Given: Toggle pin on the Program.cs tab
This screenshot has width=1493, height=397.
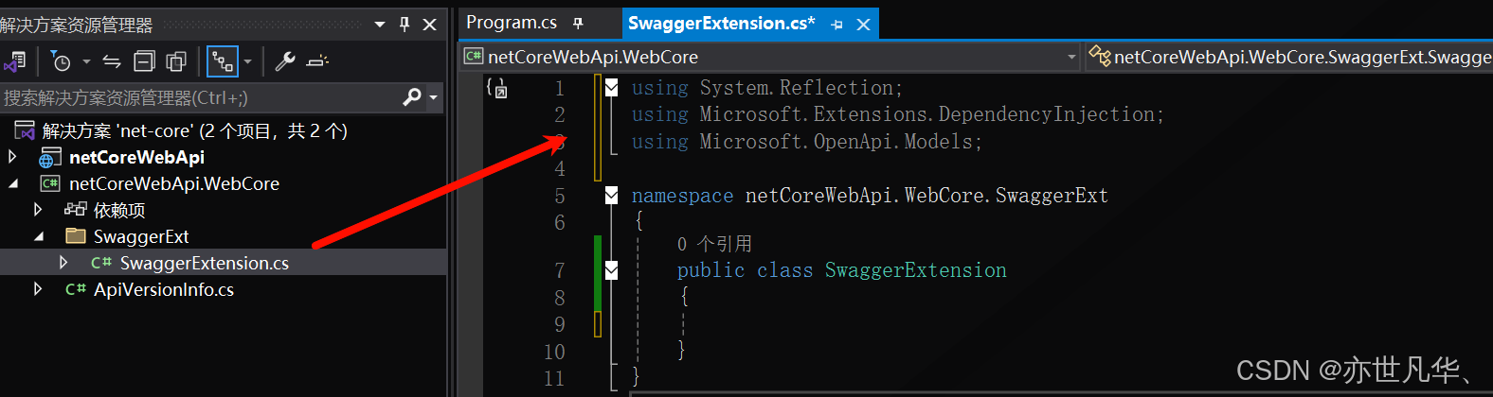Looking at the screenshot, I should click(578, 23).
